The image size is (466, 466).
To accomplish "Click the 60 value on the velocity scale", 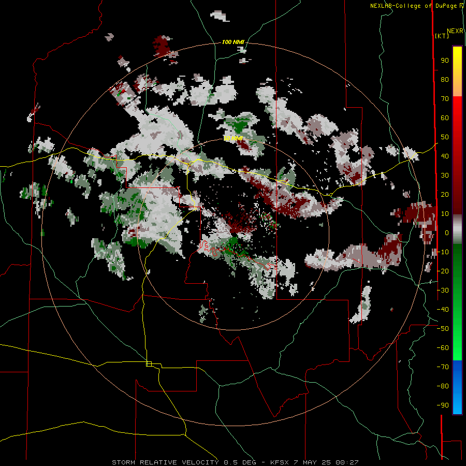I will [445, 118].
